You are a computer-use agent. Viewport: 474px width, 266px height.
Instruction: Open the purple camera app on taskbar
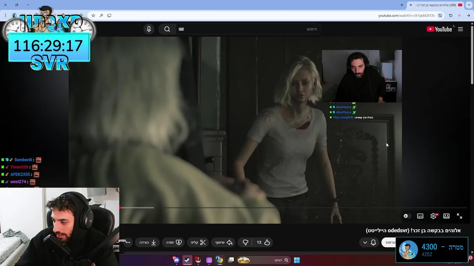(x=209, y=260)
